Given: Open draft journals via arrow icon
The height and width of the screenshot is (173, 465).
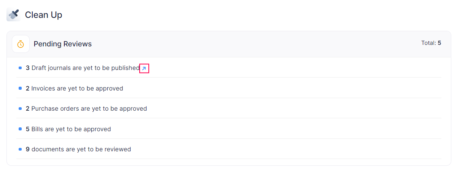Looking at the screenshot, I should (144, 68).
